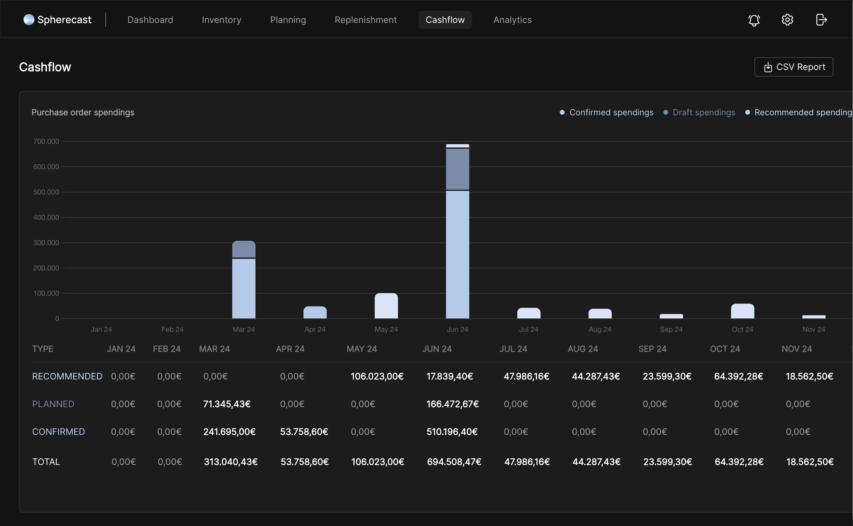Open the Inventory tab

point(221,20)
